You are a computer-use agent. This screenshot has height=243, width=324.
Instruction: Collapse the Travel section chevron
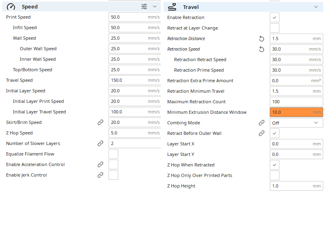click(x=316, y=7)
